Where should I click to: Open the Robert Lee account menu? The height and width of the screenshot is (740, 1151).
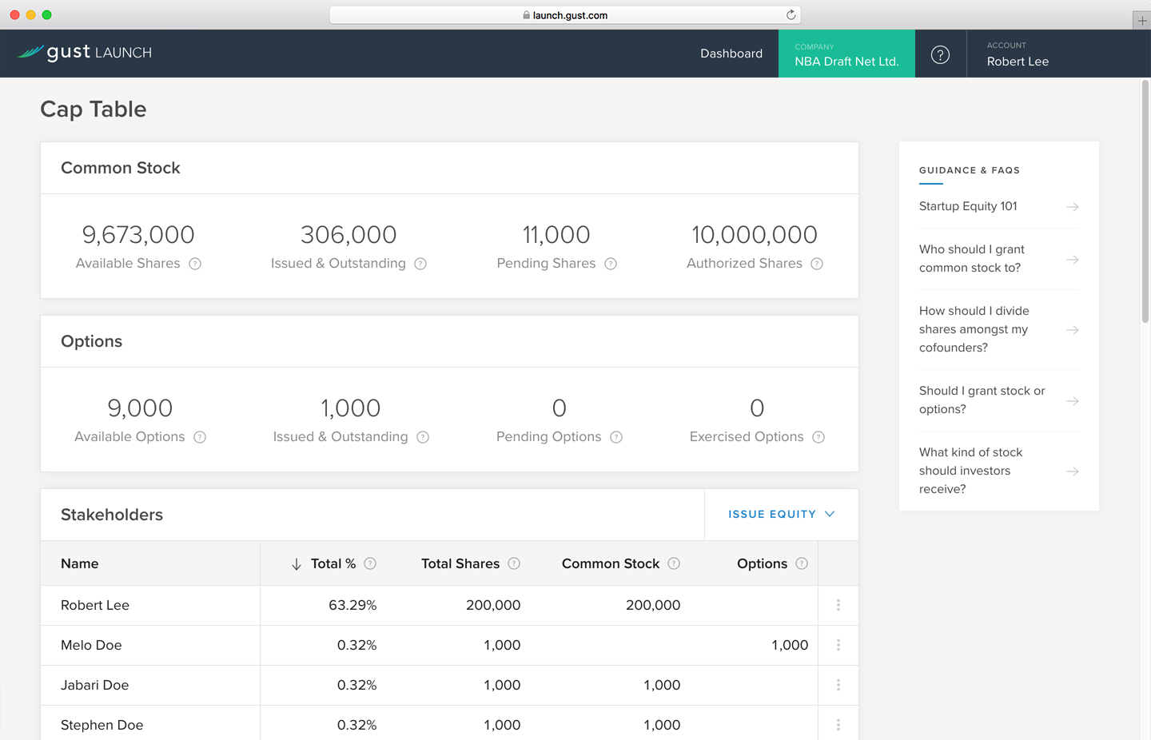pos(1017,54)
